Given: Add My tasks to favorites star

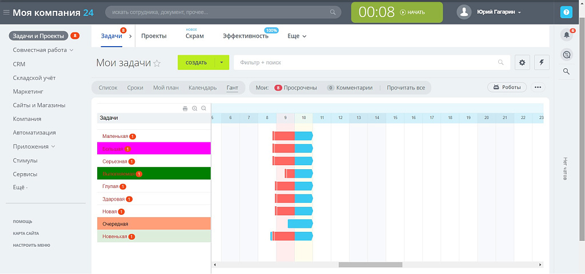Looking at the screenshot, I should point(157,63).
